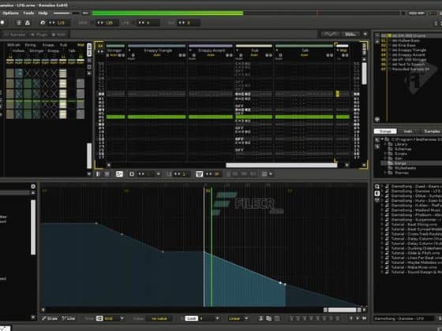The width and height of the screenshot is (442, 331).
Task: Open the dropdown arrow next to spectrum button
Action: 365,35
